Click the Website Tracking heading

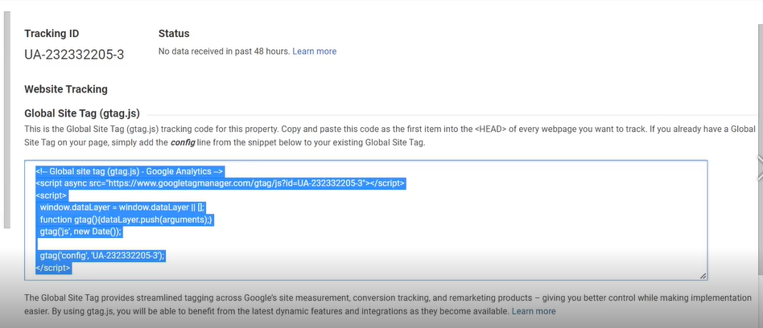66,89
